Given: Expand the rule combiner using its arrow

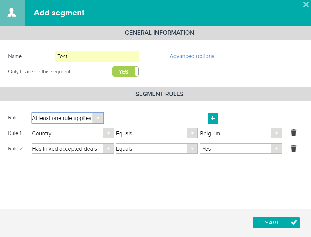Looking at the screenshot, I should click(x=98, y=118).
